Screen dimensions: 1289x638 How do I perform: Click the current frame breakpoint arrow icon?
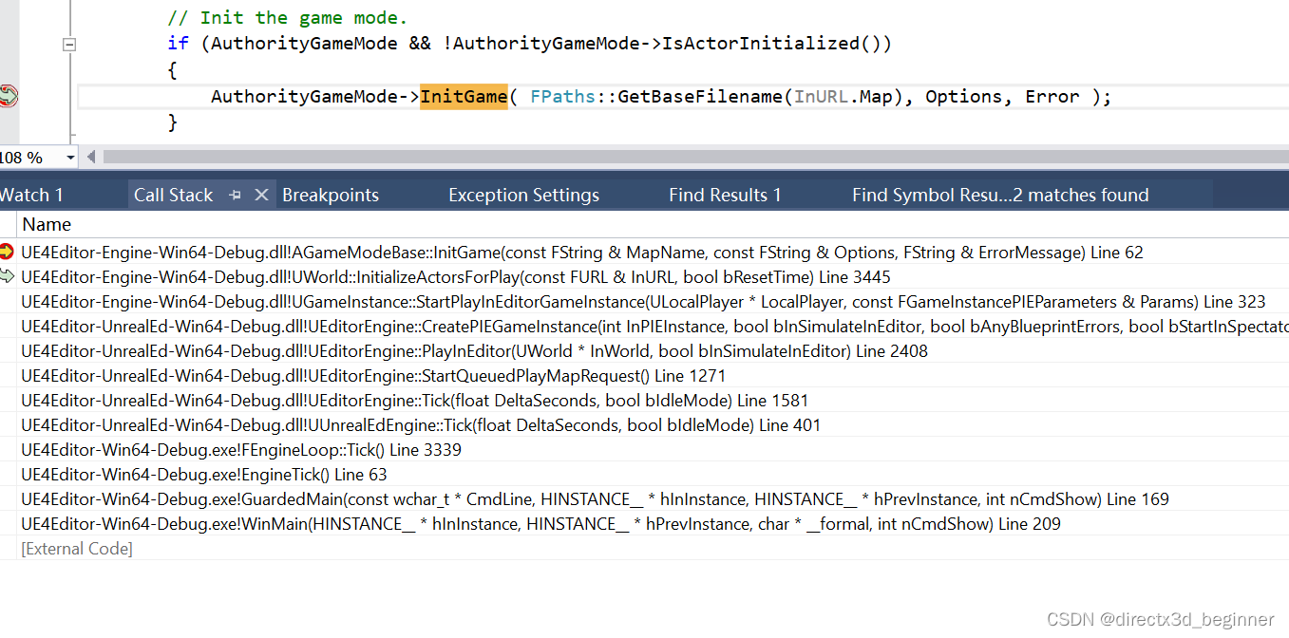(8, 252)
